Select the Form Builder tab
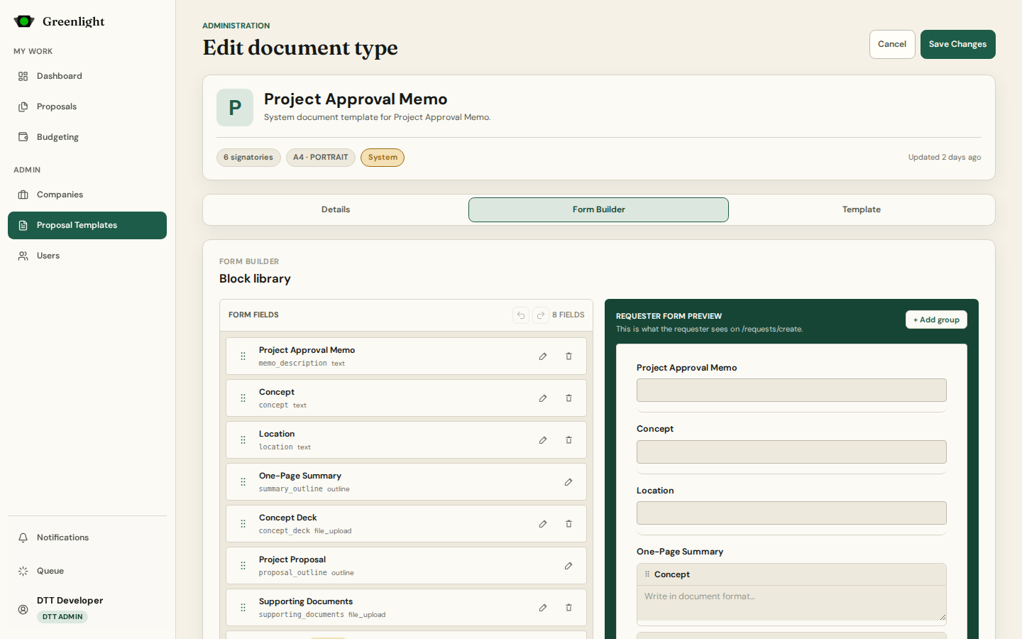This screenshot has height=639, width=1022. point(598,209)
